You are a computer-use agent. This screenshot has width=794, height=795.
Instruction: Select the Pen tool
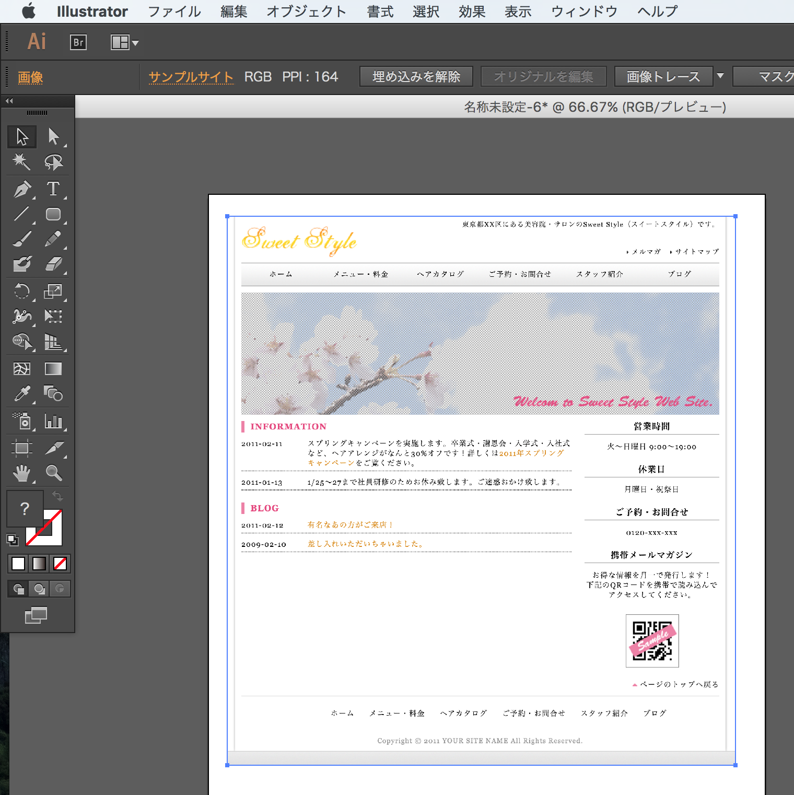[22, 189]
